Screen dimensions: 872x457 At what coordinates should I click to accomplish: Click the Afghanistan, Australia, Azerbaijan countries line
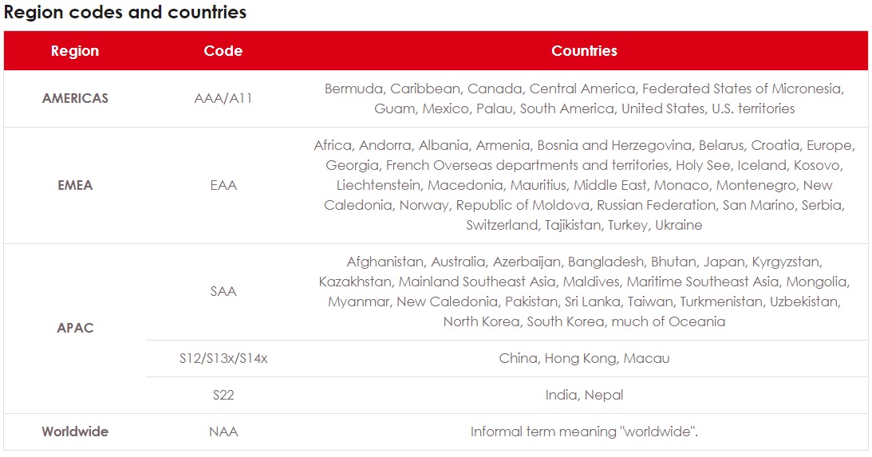point(584,262)
